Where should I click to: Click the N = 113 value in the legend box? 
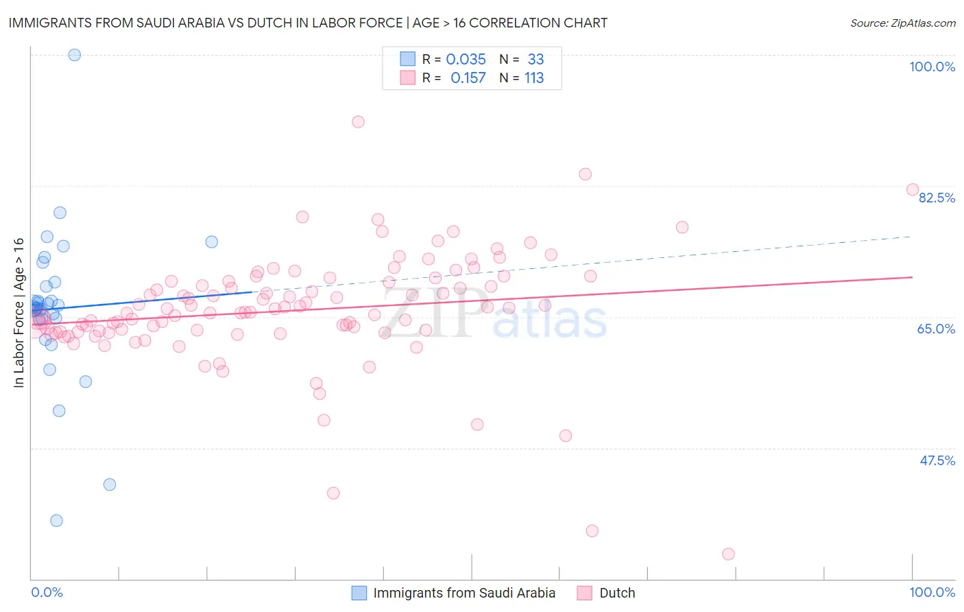[522, 78]
